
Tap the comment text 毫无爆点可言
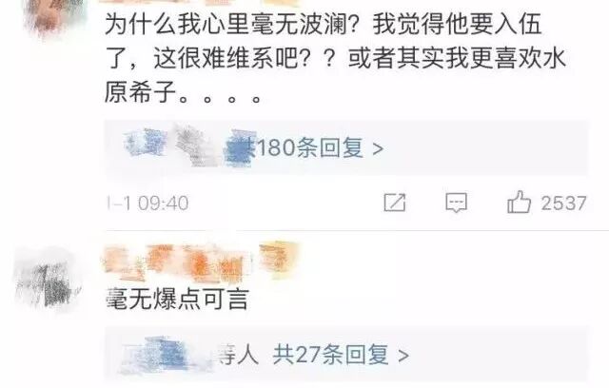[x=177, y=300]
